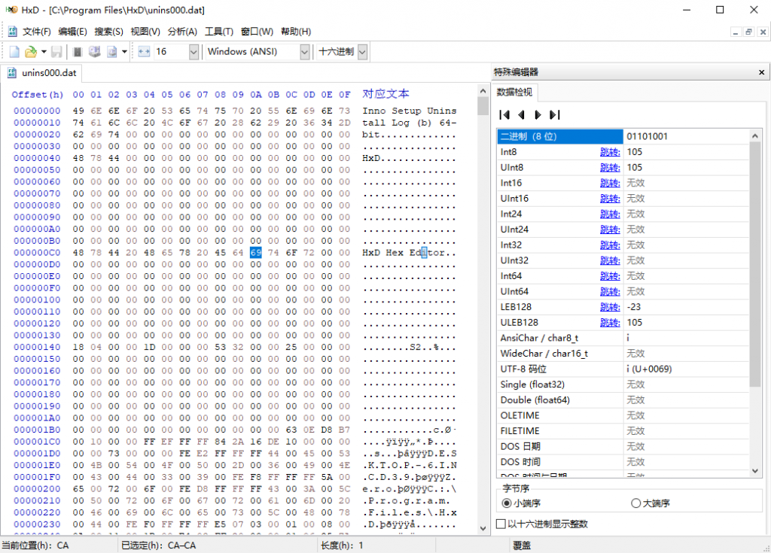The height and width of the screenshot is (553, 771).
Task: Click the 跳转 link next to Int8
Action: pyautogui.click(x=610, y=152)
